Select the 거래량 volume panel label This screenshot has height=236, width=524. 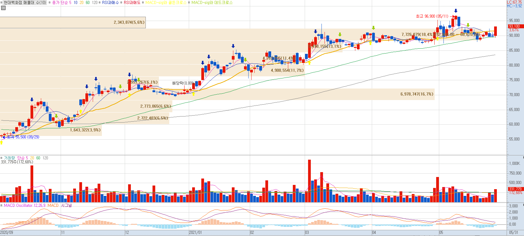click(x=9, y=158)
